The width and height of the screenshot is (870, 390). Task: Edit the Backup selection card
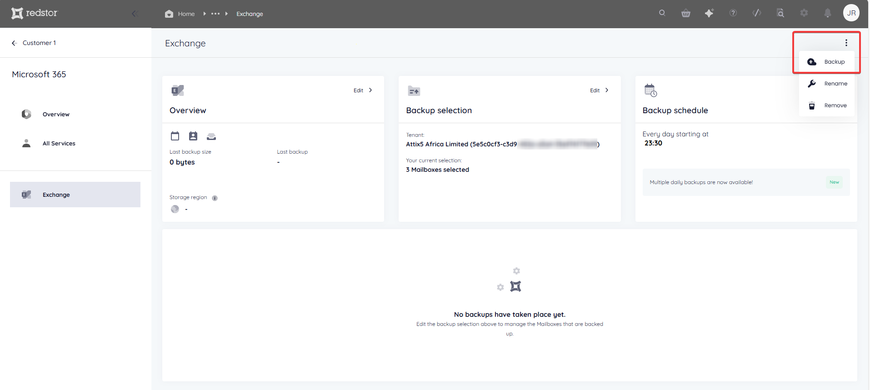tap(595, 90)
